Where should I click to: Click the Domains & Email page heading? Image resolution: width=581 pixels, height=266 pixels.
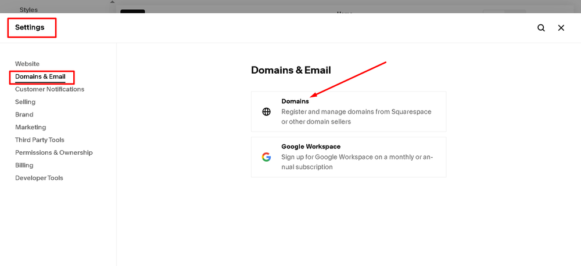[291, 70]
